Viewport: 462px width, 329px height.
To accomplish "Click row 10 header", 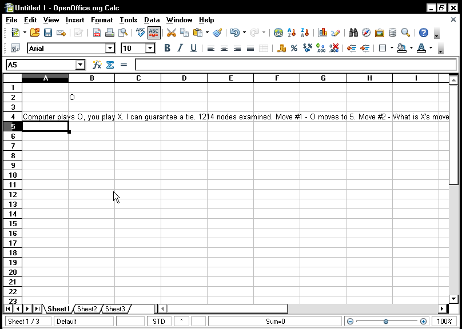I will 13,175.
